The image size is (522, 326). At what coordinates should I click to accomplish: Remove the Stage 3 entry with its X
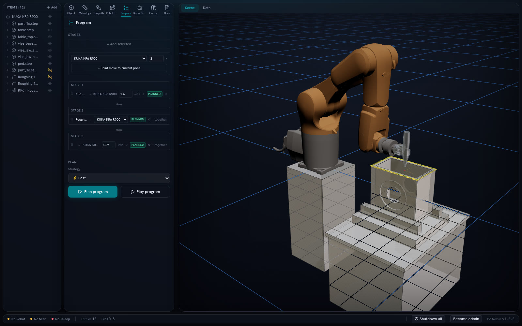(x=149, y=145)
